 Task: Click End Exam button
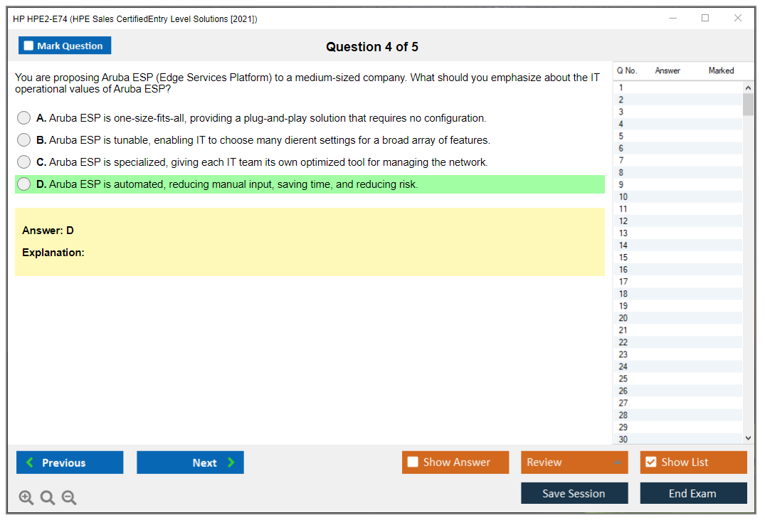693,494
